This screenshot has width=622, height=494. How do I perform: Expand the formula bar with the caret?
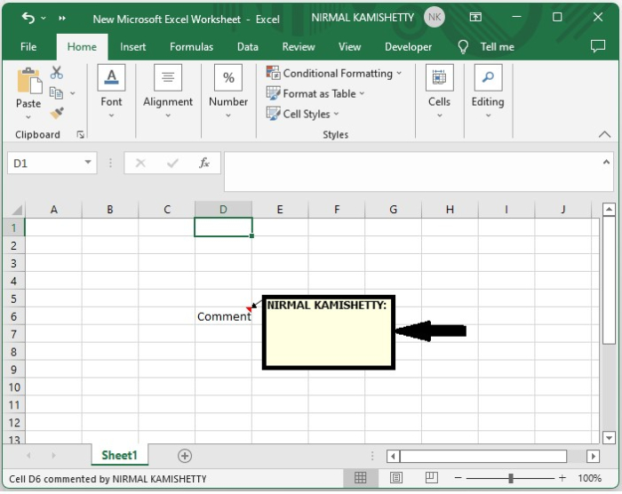coord(606,162)
